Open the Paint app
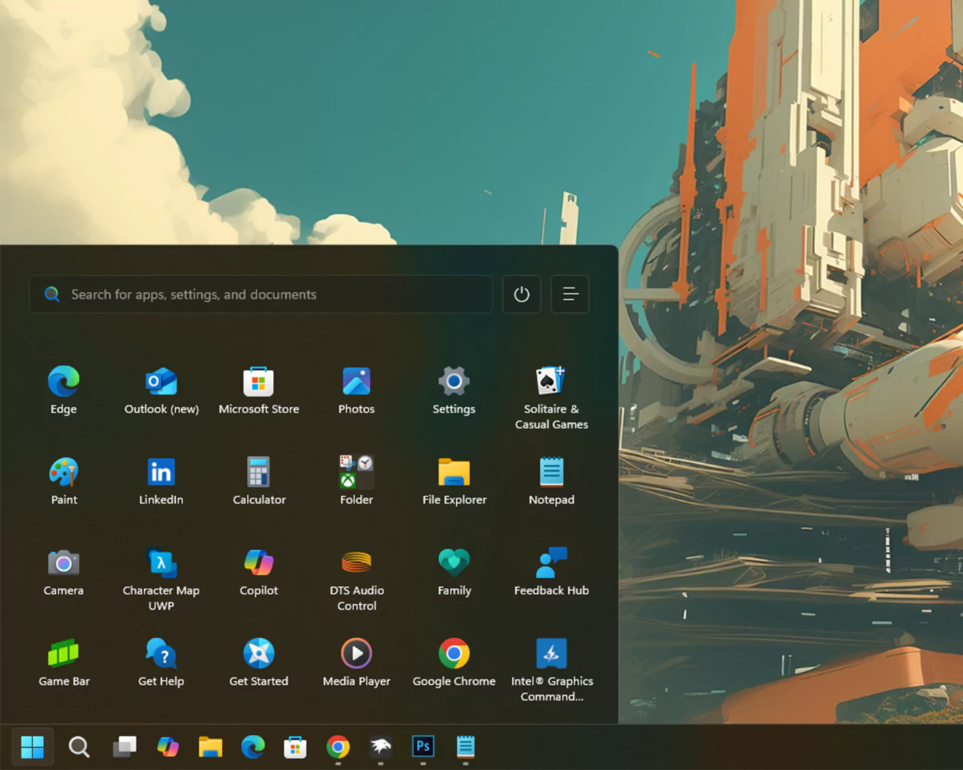 [x=63, y=481]
